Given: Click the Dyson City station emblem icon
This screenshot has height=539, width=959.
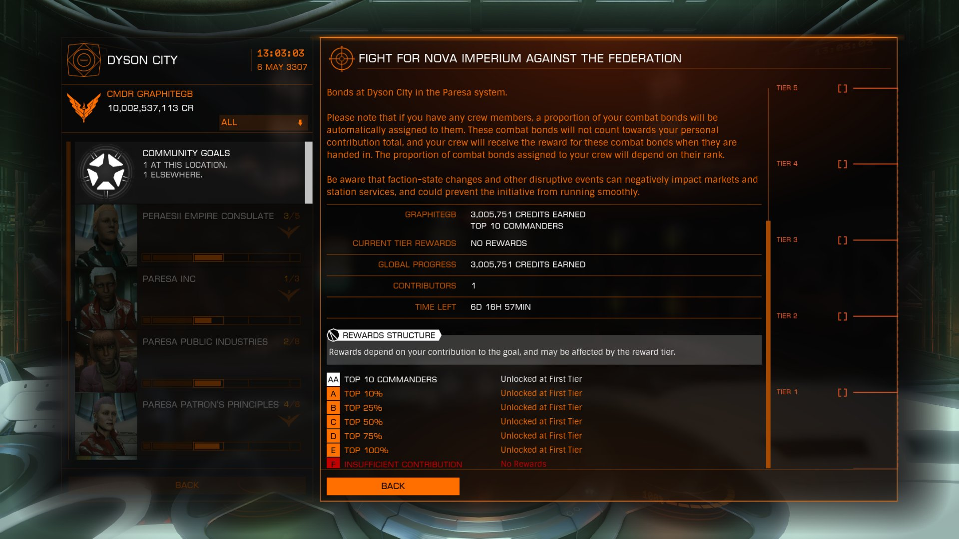Looking at the screenshot, I should click(x=84, y=60).
